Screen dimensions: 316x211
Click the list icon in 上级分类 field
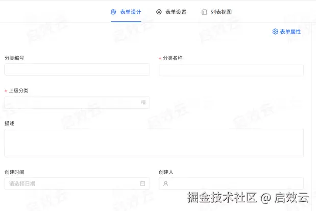point(143,103)
